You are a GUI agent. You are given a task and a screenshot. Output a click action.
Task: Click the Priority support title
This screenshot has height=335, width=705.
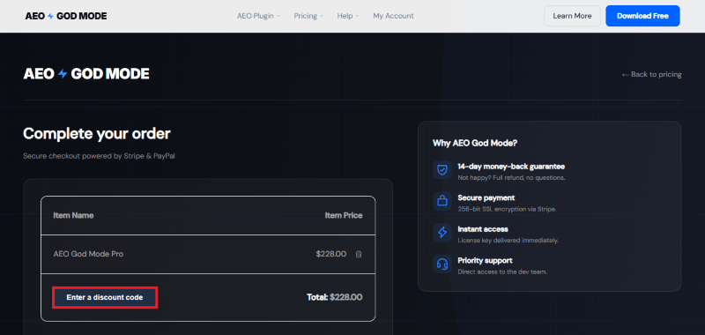(486, 261)
